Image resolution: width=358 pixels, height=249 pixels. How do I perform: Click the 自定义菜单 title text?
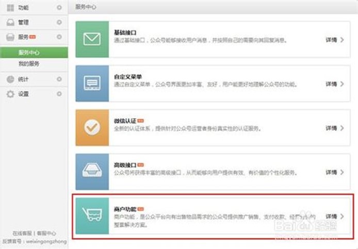(128, 77)
